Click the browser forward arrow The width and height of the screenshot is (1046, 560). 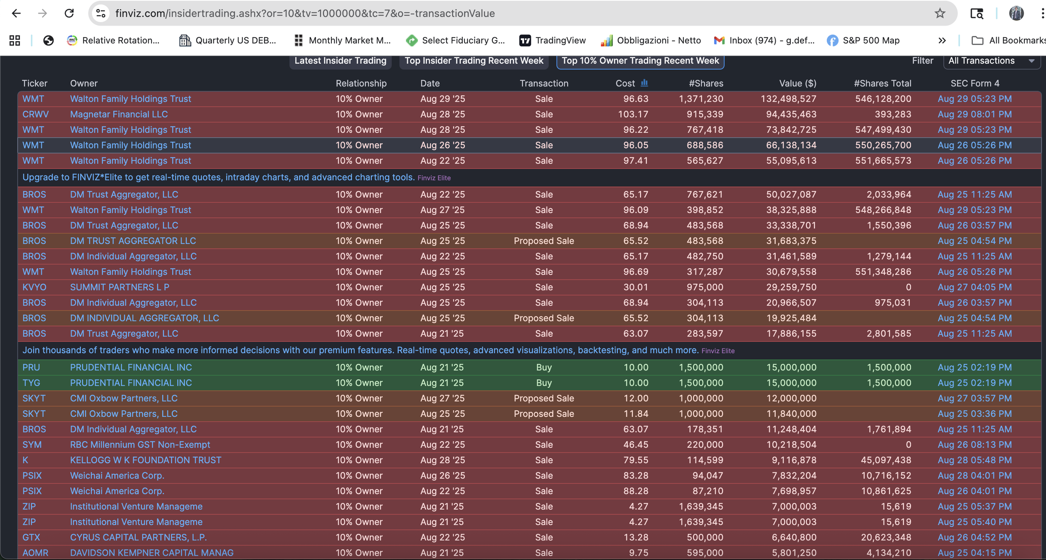click(42, 13)
